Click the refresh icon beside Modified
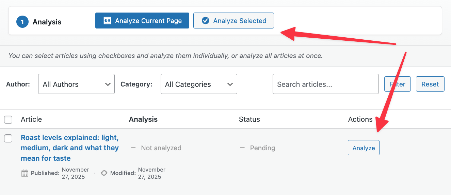 tap(104, 173)
